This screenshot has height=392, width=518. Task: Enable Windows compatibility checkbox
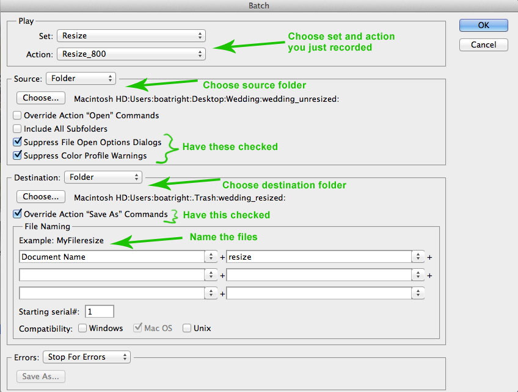click(82, 328)
